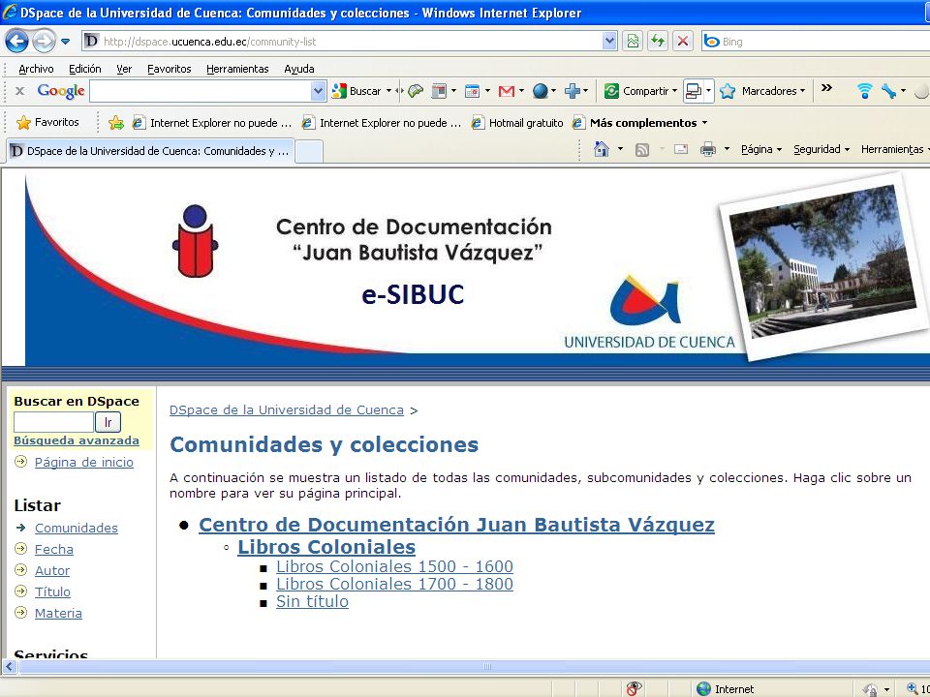
Task: Click the Internet zone status bar indicator
Action: (726, 688)
